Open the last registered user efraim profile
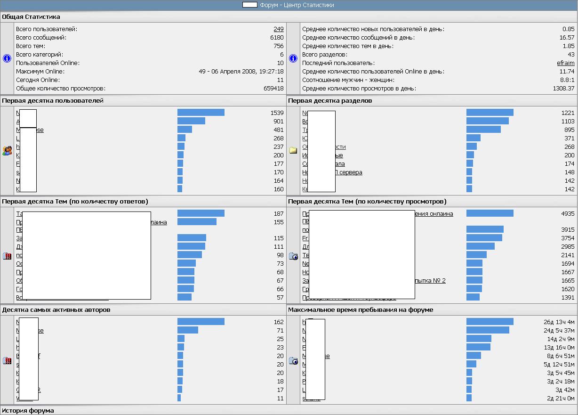The image size is (578, 415). [x=565, y=63]
